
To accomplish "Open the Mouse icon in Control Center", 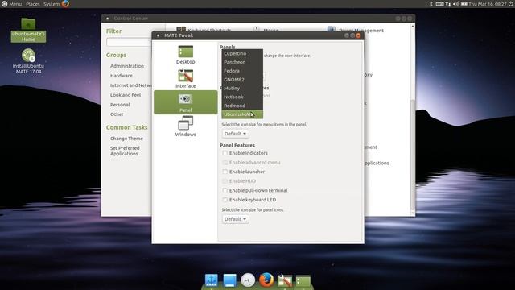I will tap(257, 29).
